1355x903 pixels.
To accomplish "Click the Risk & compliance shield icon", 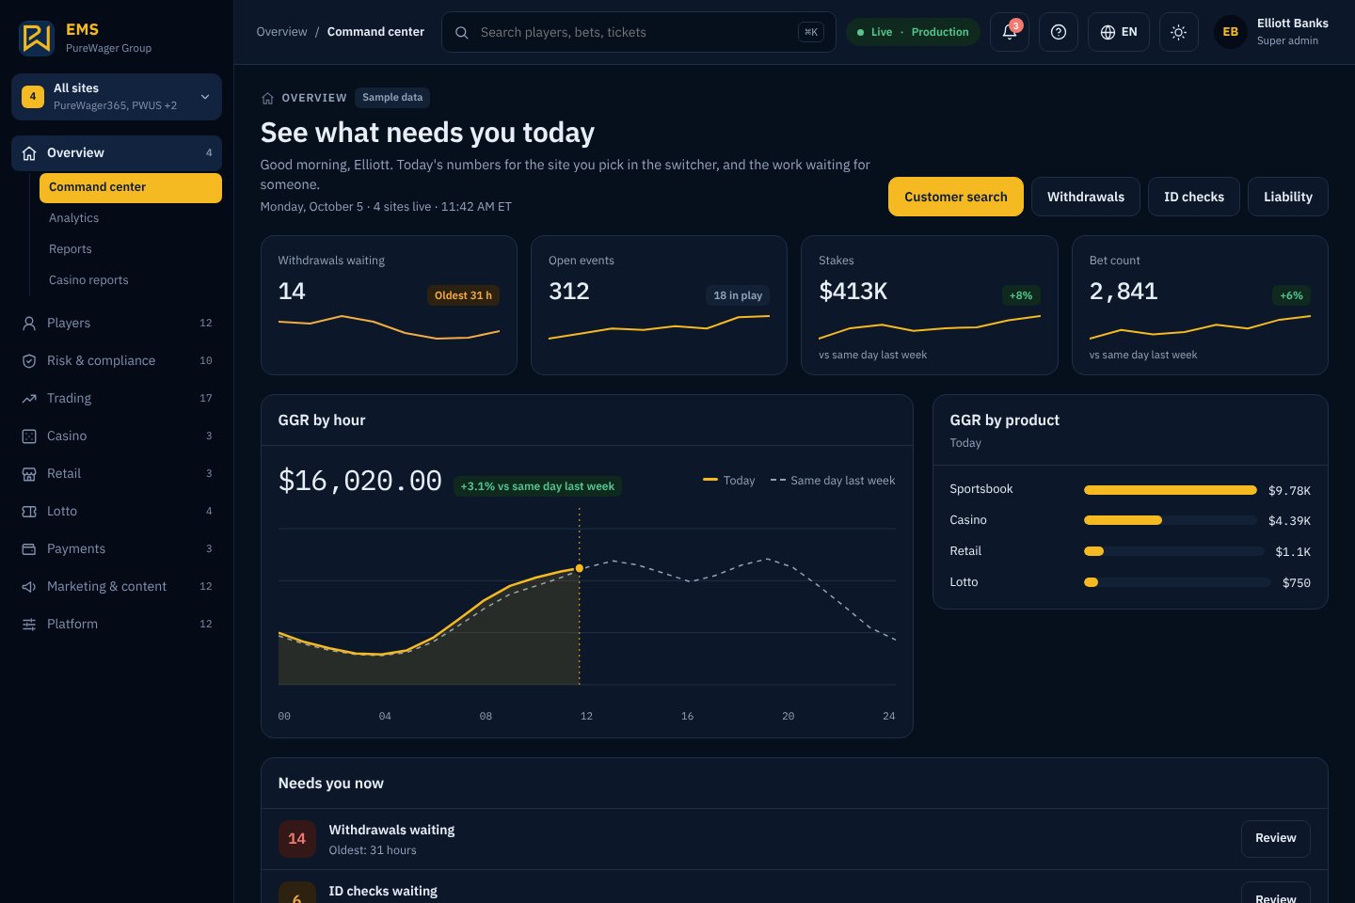I will (x=29, y=360).
